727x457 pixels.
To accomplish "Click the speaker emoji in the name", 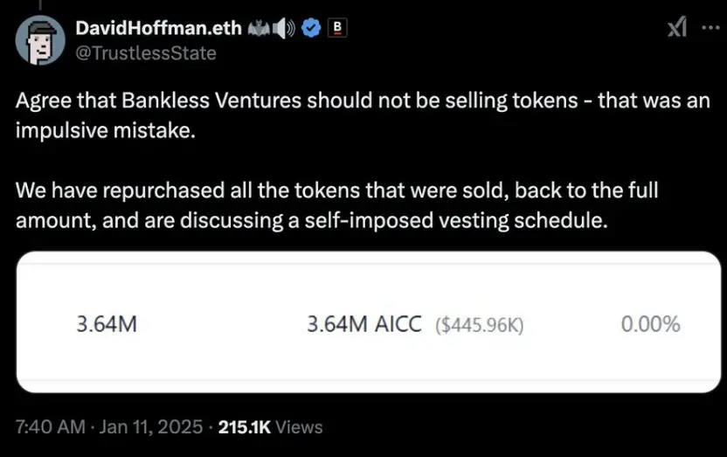I will click(x=284, y=28).
